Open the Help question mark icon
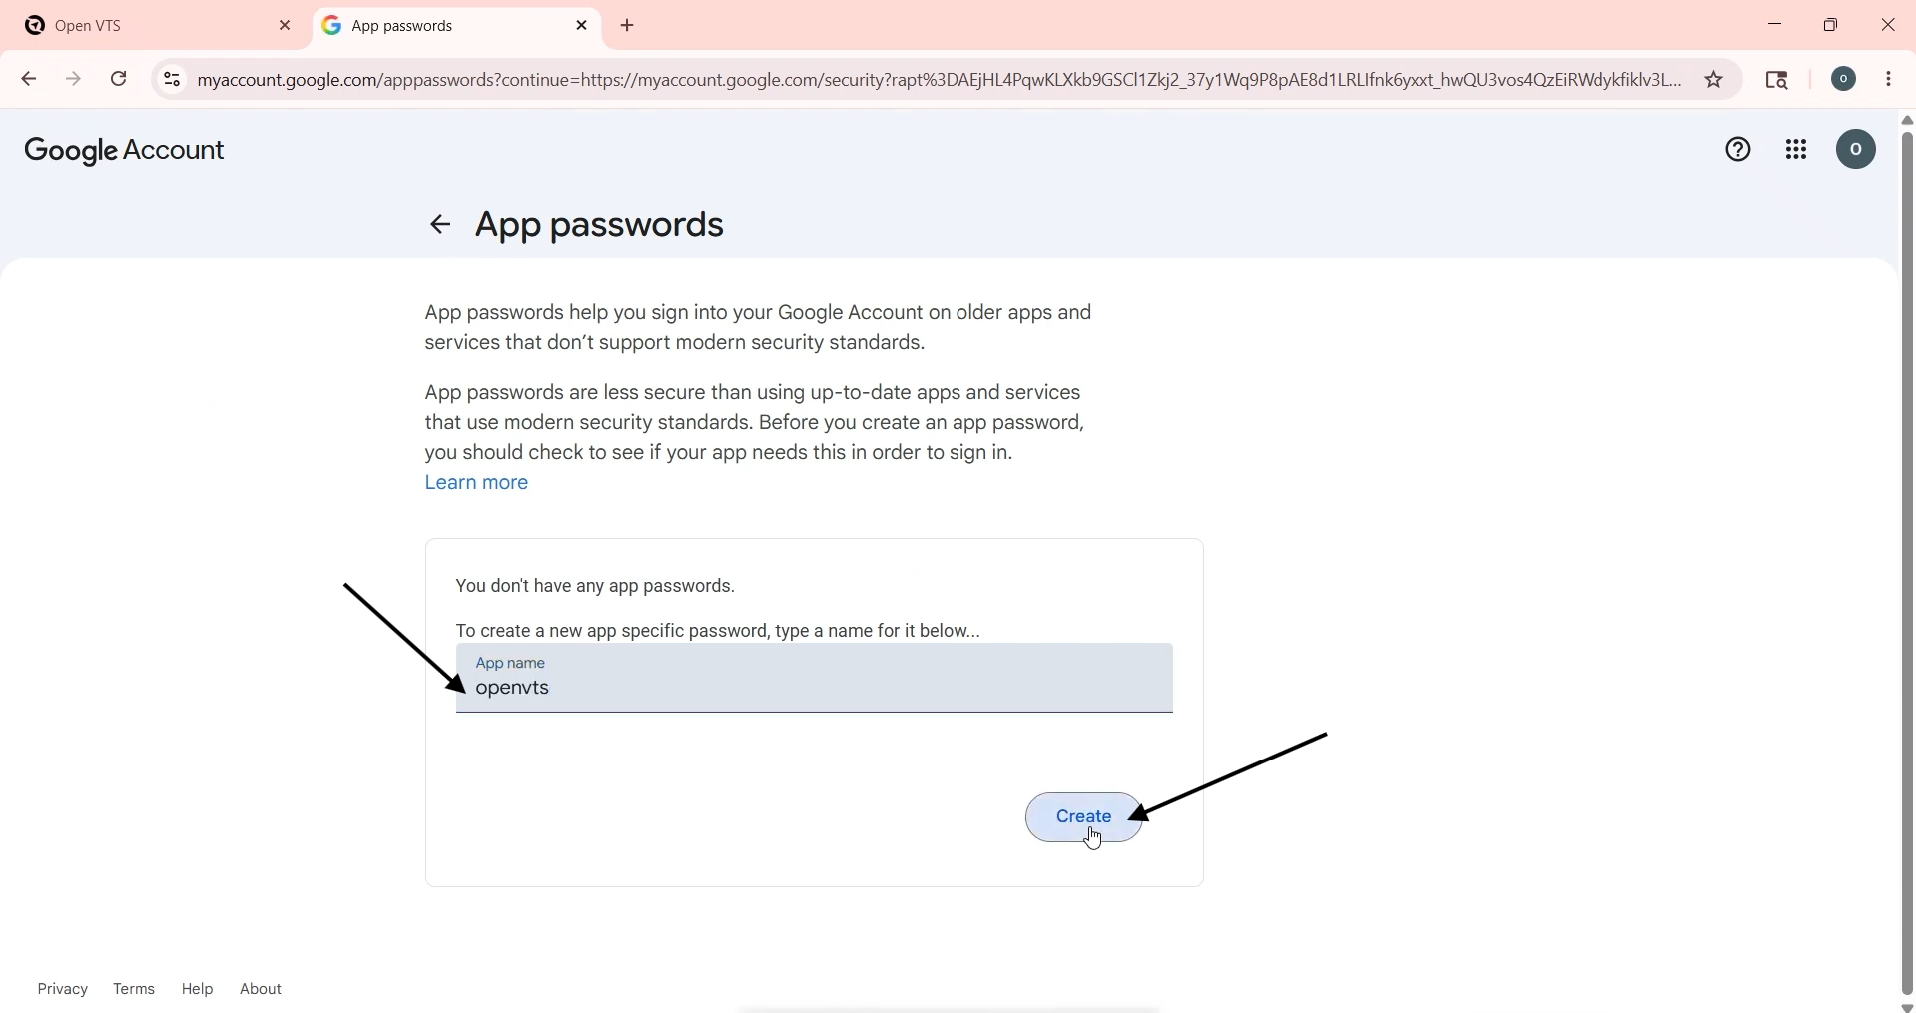Screen dimensions: 1916x1013 pos(1739,151)
